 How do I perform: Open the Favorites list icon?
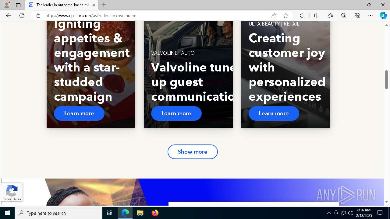click(330, 16)
